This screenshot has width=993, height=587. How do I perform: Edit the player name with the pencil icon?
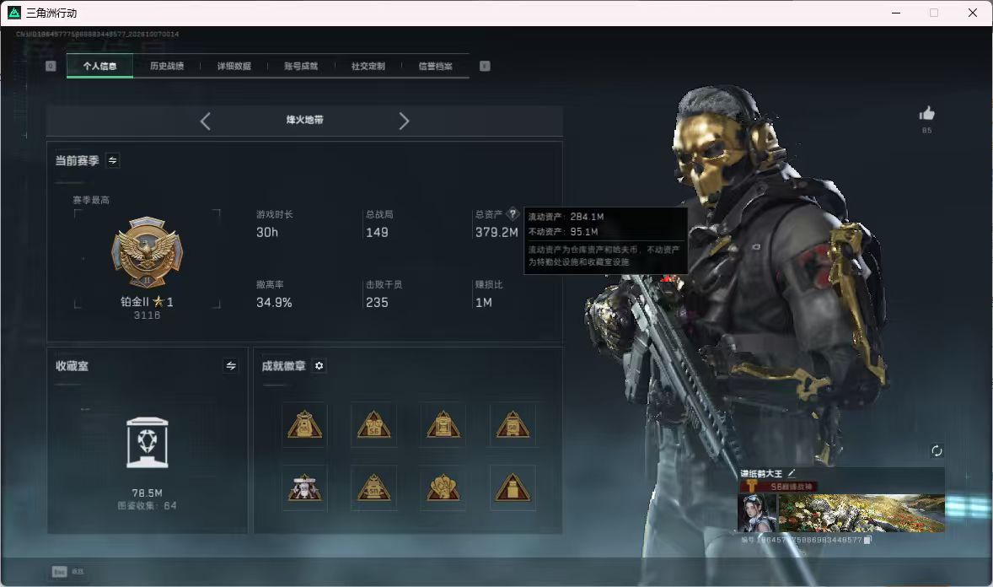point(792,473)
